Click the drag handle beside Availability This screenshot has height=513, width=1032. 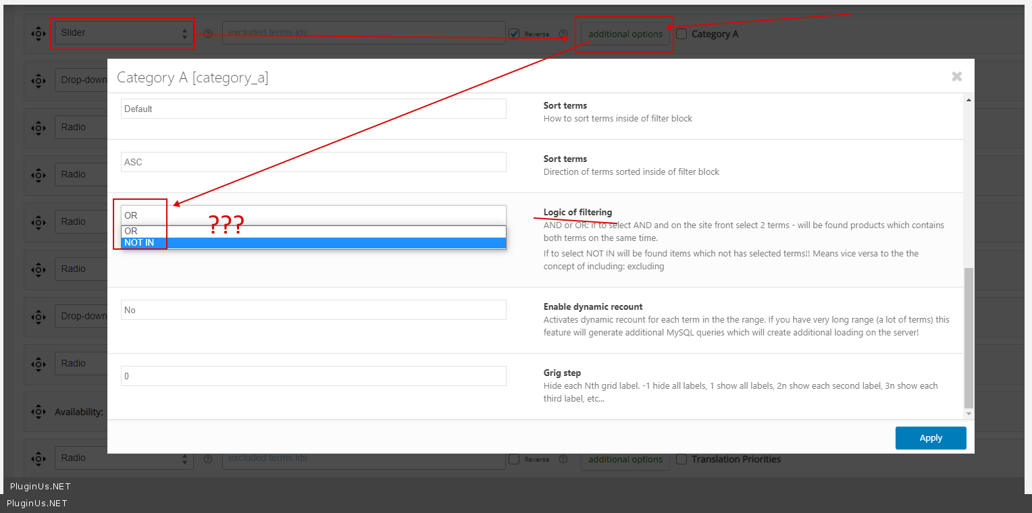pos(38,411)
